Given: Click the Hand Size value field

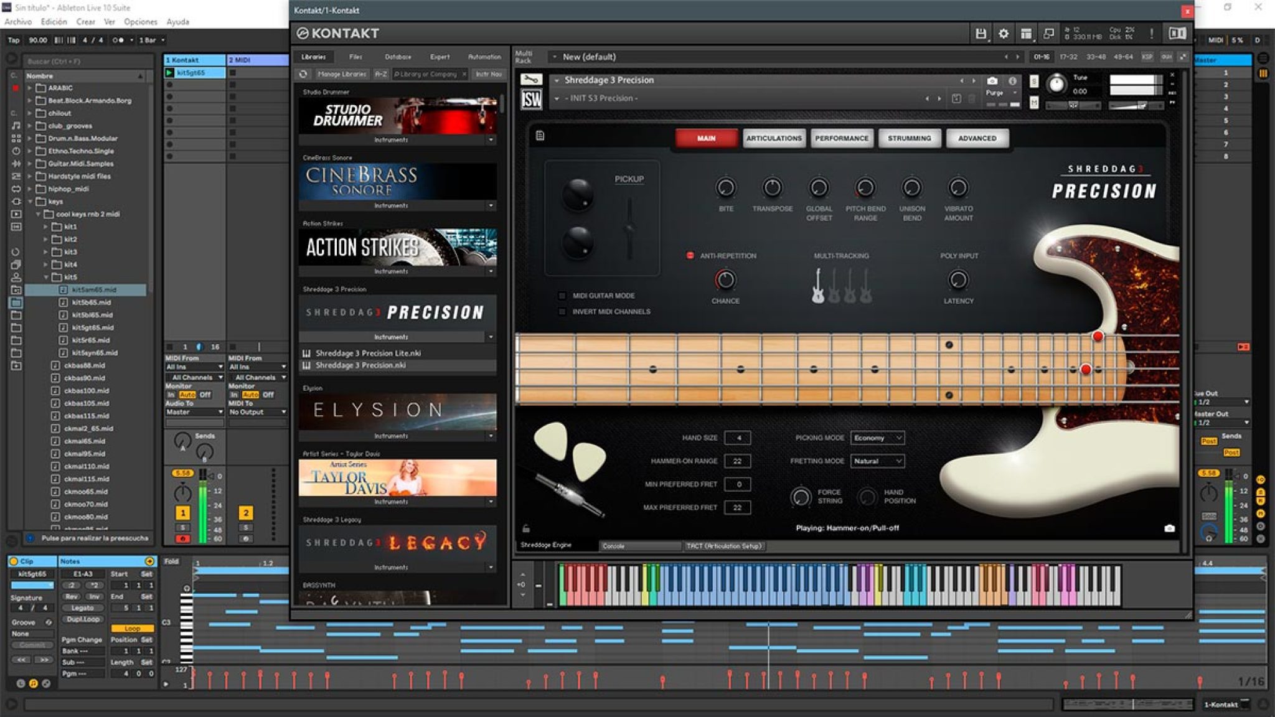Looking at the screenshot, I should [x=738, y=438].
